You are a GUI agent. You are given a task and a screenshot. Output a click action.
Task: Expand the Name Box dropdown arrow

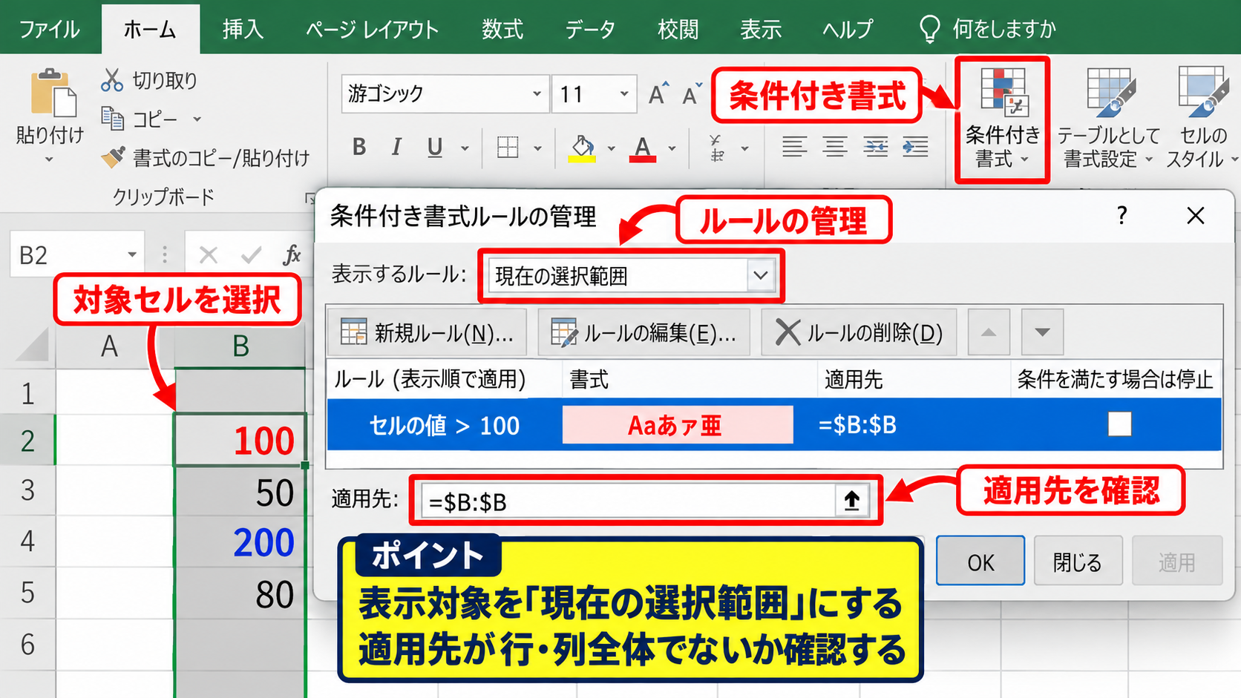pyautogui.click(x=132, y=254)
